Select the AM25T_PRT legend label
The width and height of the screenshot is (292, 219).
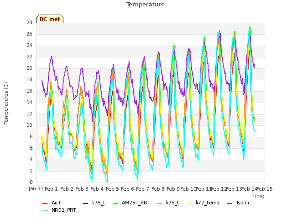click(x=136, y=203)
